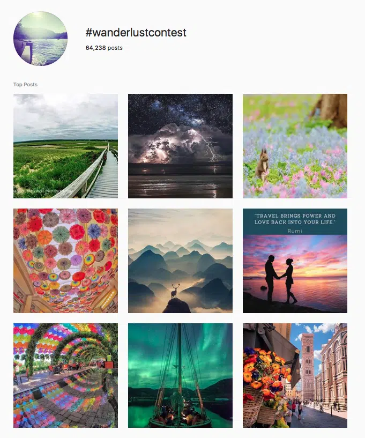Click the silhouetted couple holding hands
This screenshot has width=365, height=438.
pos(279,280)
